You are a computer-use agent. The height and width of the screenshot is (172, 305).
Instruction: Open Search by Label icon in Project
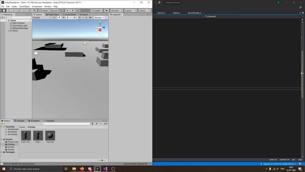[x=97, y=124]
